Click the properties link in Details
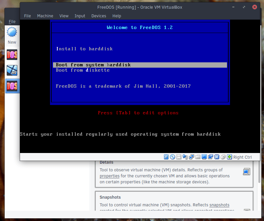The height and width of the screenshot is (221, 264). pos(109,176)
